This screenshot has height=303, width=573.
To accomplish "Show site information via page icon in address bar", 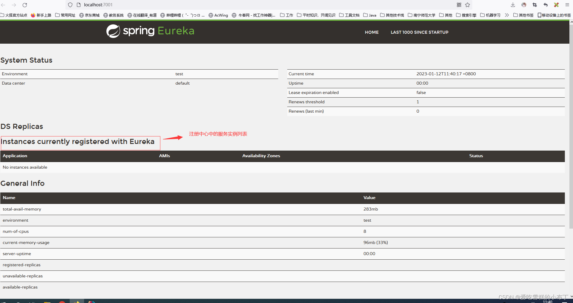I will point(79,5).
